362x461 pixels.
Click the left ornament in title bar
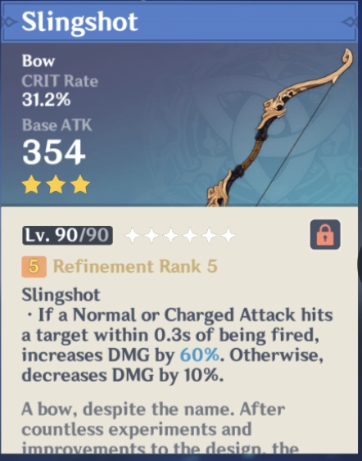[x=10, y=22]
